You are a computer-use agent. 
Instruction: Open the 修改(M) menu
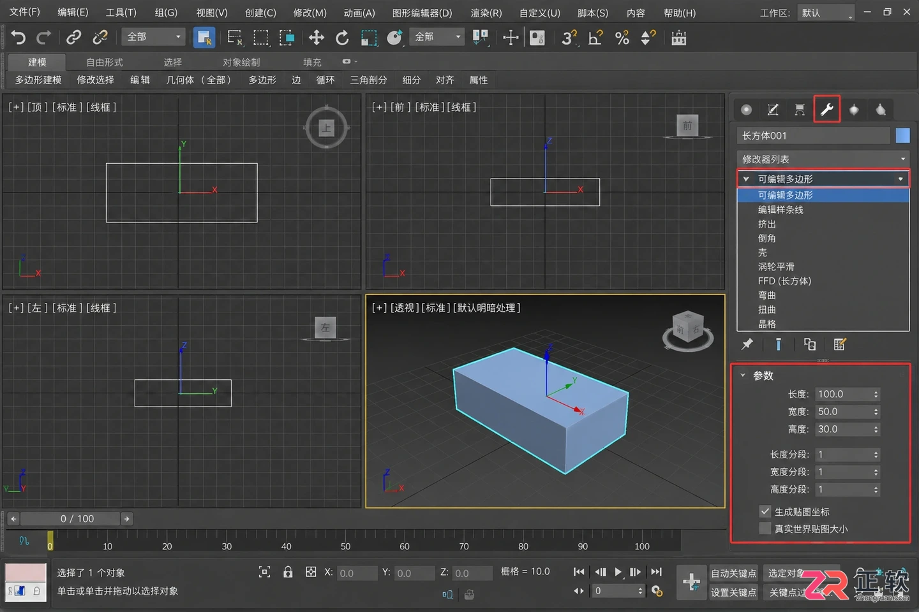(x=310, y=13)
